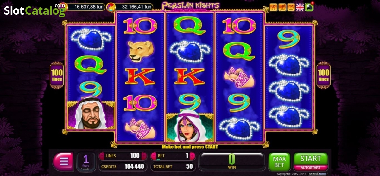380x176 pixels.
Task: Open the green spade notification icon
Action: point(309,7)
